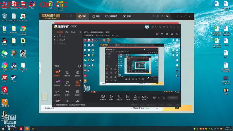
Task: Open the lyrics assistant tool
Action: [x=77, y=93]
